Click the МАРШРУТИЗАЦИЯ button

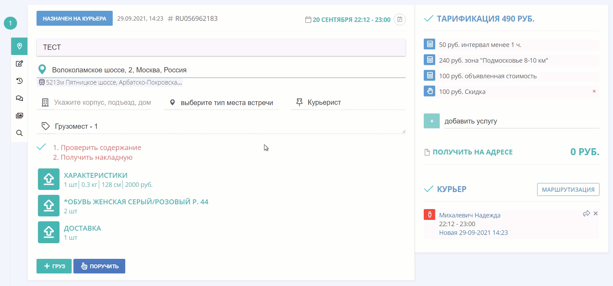[x=568, y=190]
